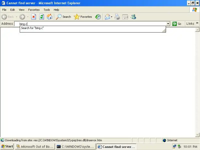Click the Forward arrow button
The image size is (200, 150).
(22, 17)
